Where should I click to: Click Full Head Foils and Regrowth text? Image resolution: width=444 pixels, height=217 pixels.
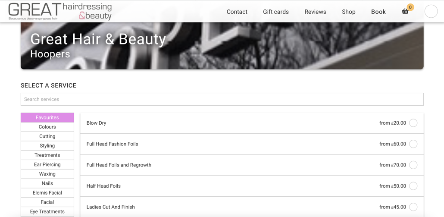click(x=119, y=165)
